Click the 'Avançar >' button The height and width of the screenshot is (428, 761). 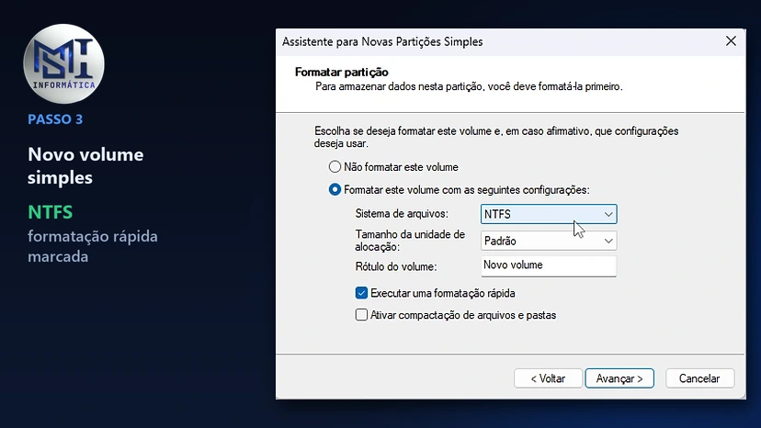point(619,378)
